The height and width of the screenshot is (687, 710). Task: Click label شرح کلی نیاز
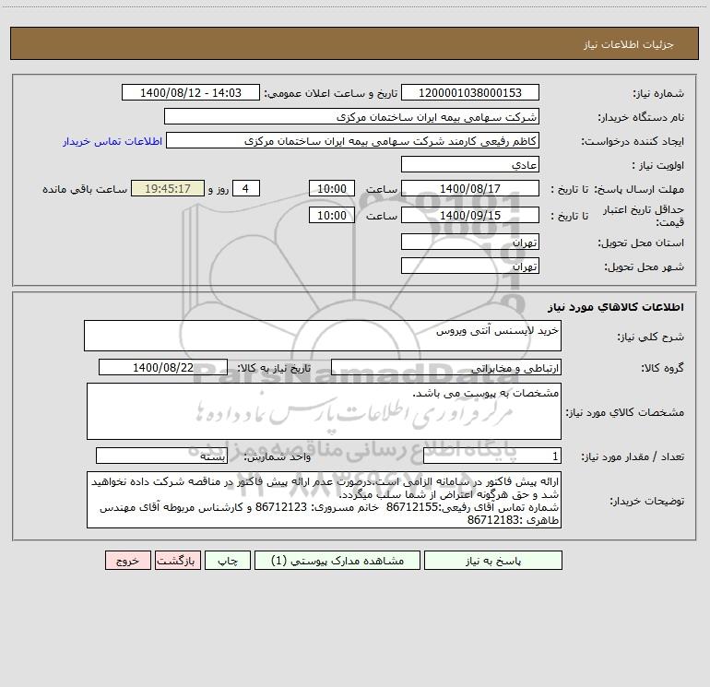click(x=651, y=337)
